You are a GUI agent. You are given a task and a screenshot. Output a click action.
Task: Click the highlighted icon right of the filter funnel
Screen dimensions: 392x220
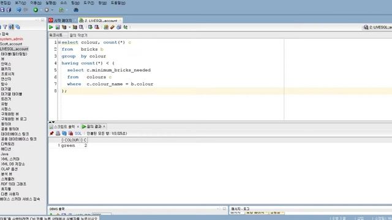click(11, 27)
